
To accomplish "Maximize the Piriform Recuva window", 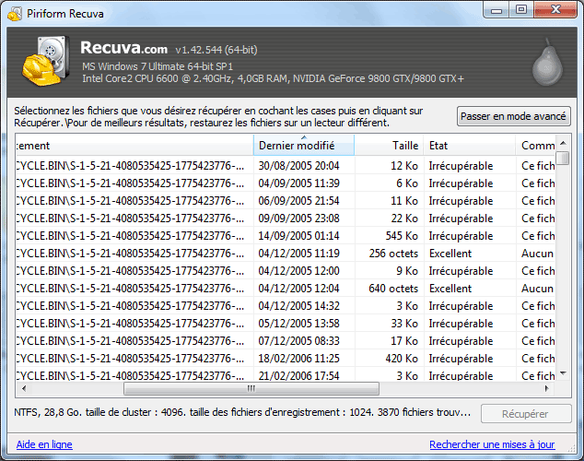I will tap(521, 10).
